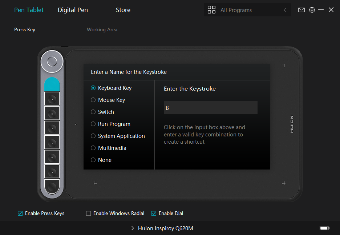Enable the Windows Radial checkbox
340x235 pixels.
point(89,214)
